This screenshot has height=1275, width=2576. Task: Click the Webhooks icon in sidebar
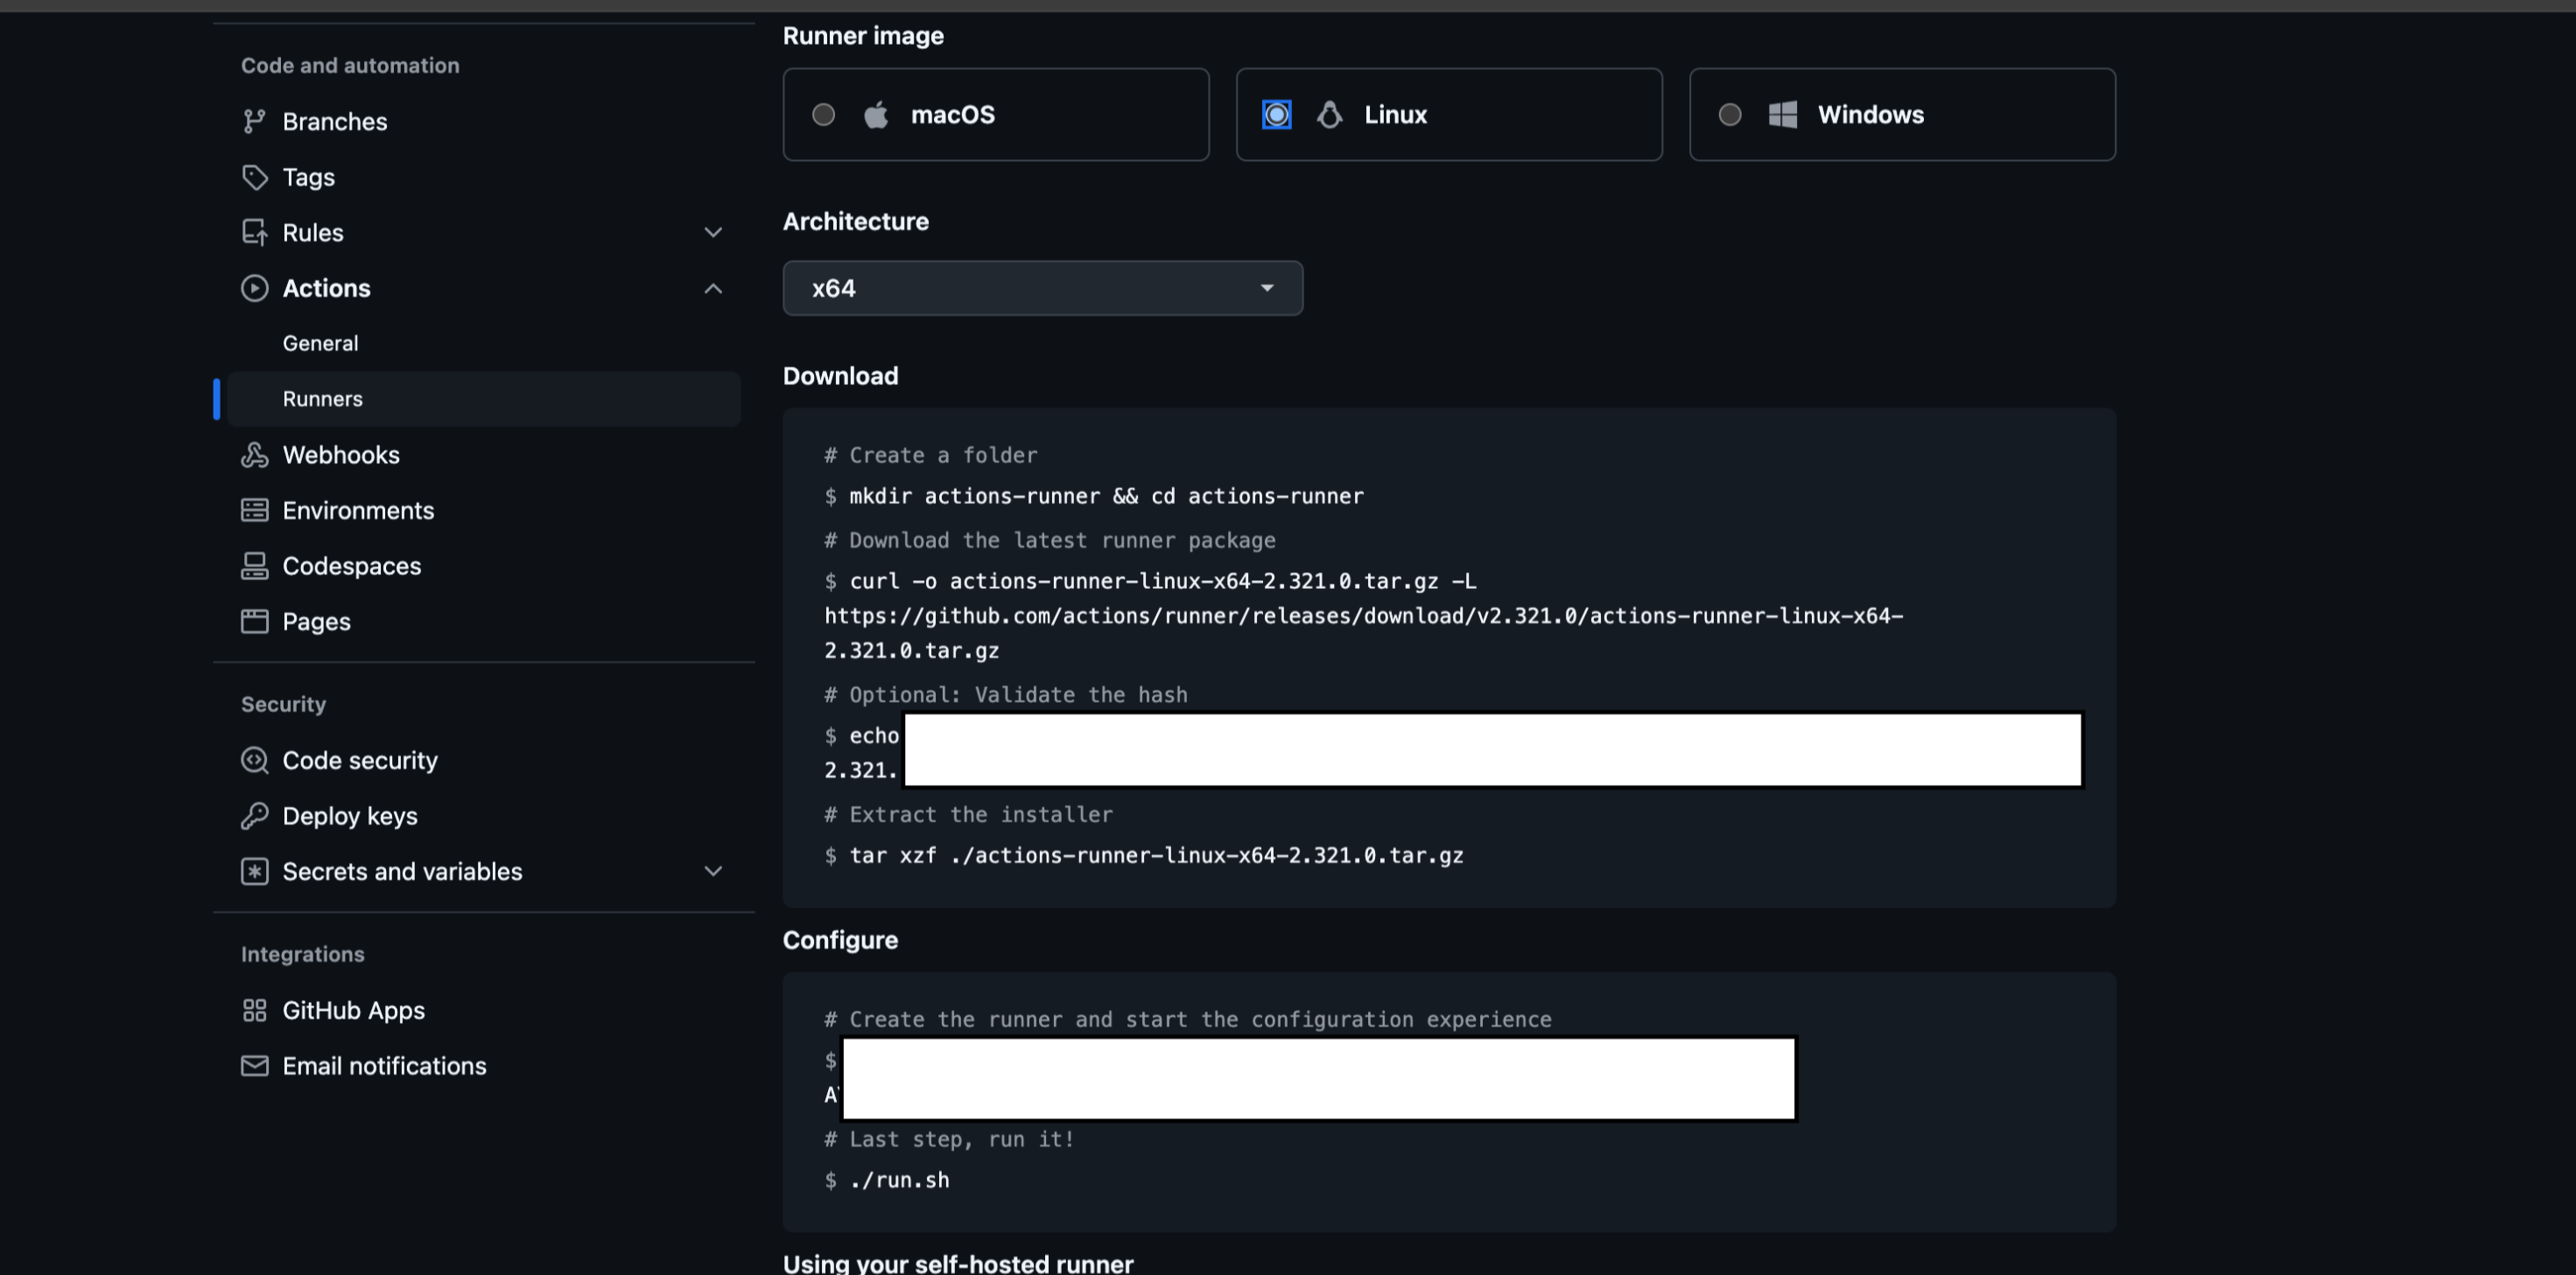[254, 455]
